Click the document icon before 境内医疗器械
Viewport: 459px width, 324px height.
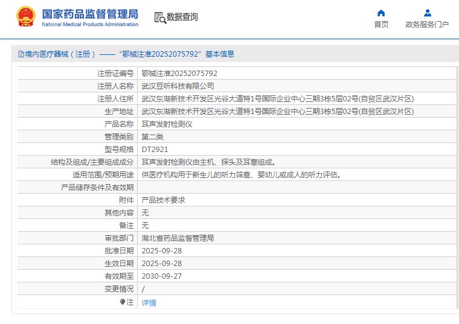coord(21,54)
